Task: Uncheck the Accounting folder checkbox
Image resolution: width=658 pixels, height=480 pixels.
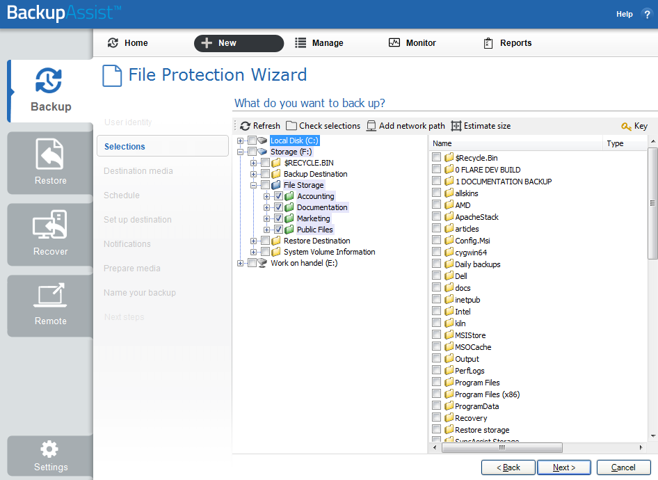Action: pos(279,196)
